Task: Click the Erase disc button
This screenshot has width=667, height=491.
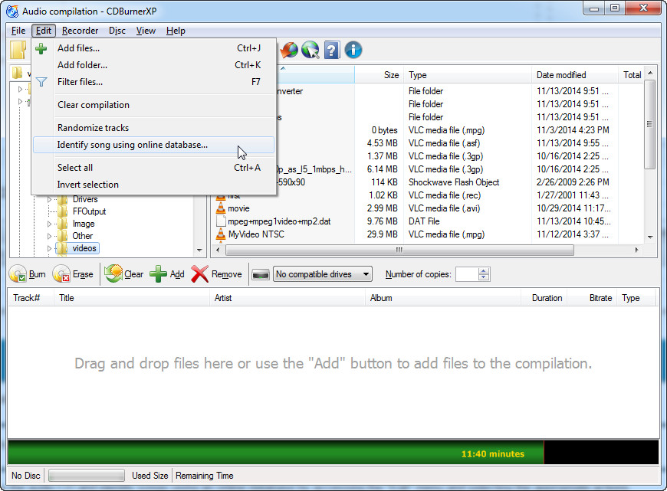Action: coord(73,274)
